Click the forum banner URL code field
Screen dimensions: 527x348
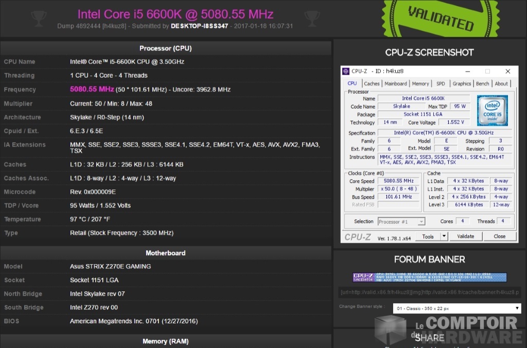coord(430,292)
